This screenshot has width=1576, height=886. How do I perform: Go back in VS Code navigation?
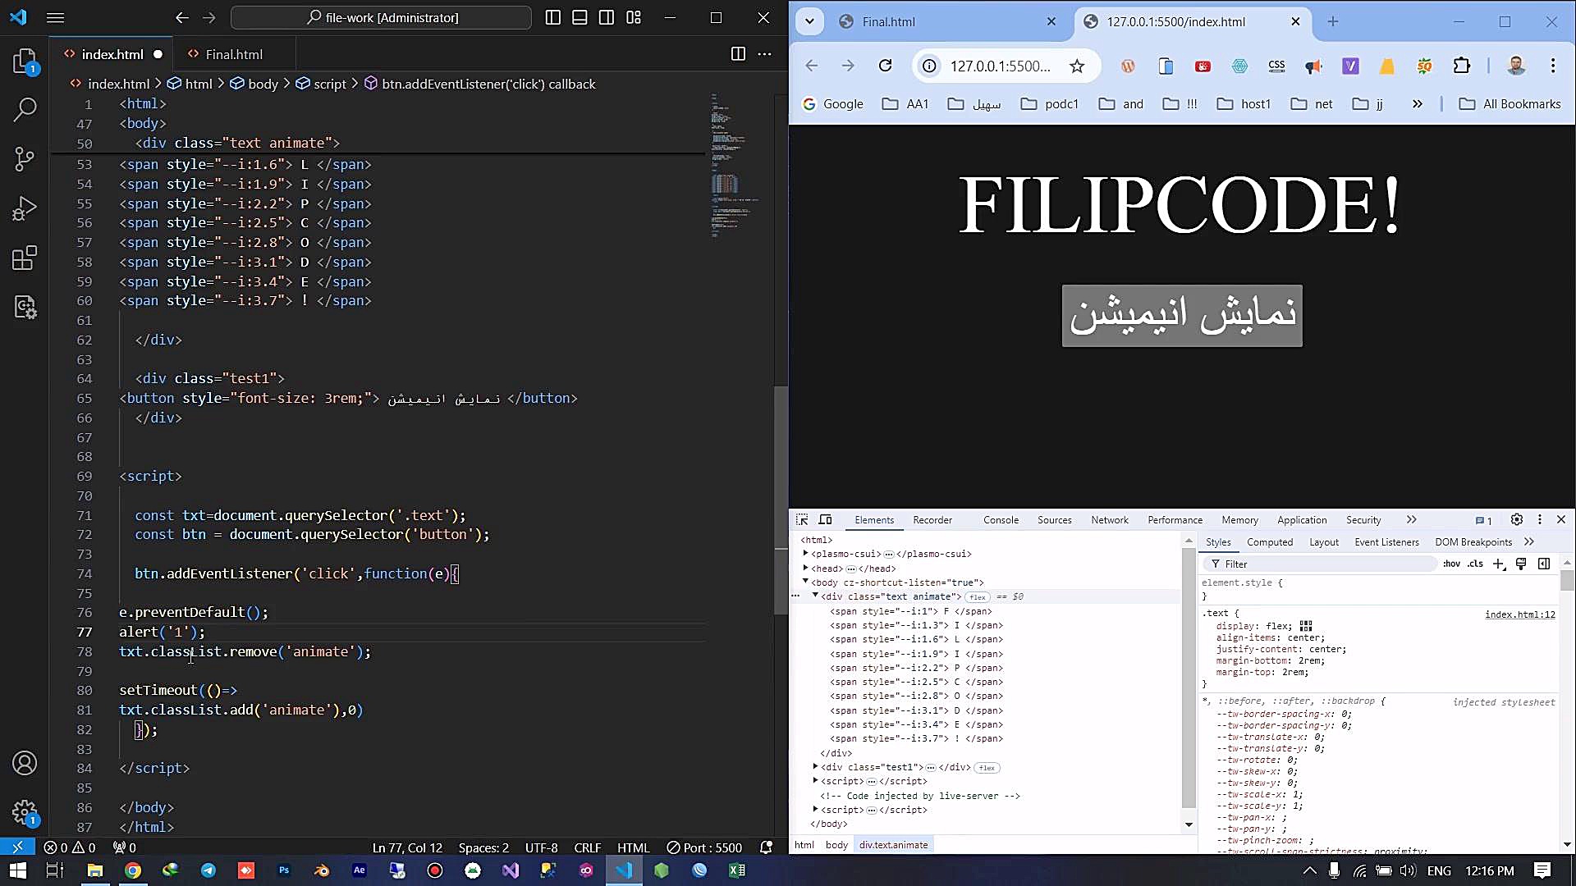(x=182, y=17)
